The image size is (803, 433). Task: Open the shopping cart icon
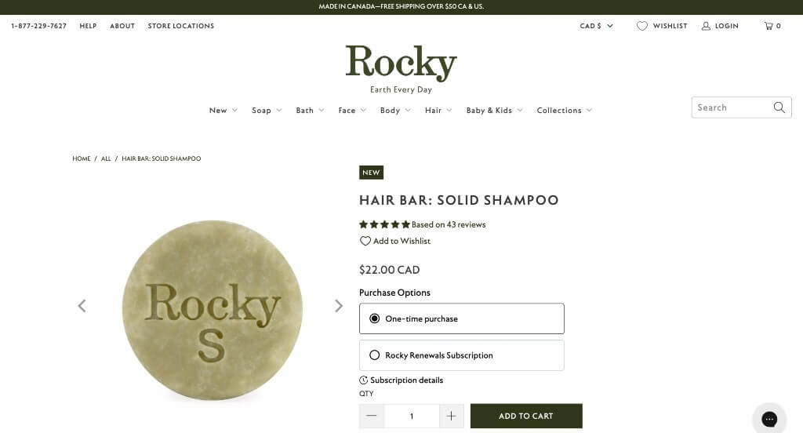click(768, 26)
